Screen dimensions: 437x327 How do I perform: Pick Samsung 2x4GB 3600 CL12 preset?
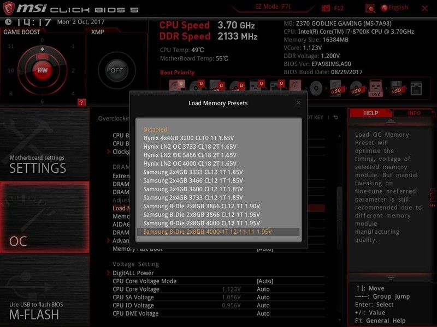pyautogui.click(x=218, y=189)
